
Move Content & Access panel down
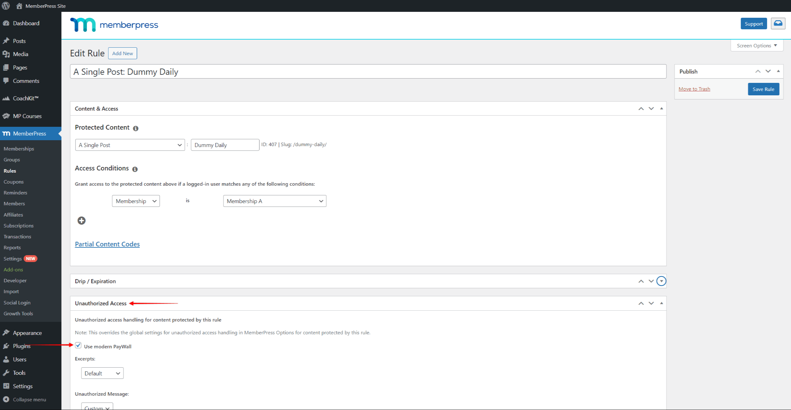click(651, 108)
